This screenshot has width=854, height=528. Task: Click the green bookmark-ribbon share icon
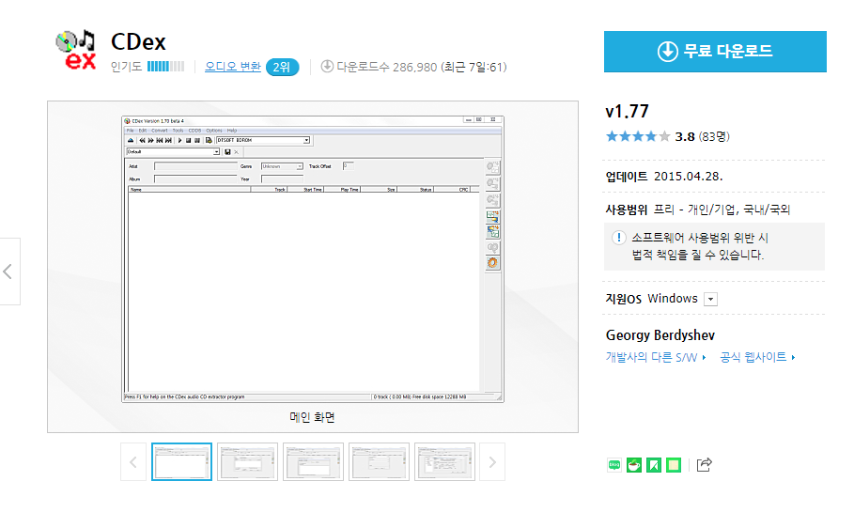(654, 465)
